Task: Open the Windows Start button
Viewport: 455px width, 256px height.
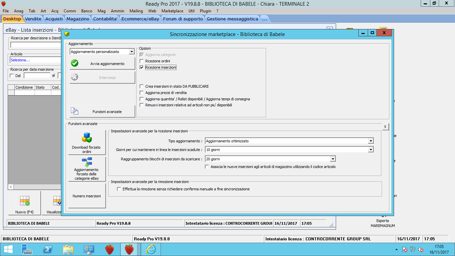Action: [x=8, y=249]
